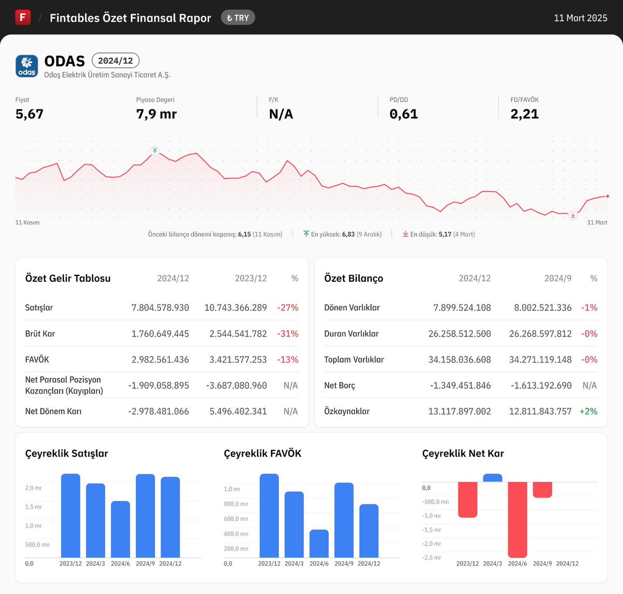Click the red 2024/9 bar in Net Kar
The image size is (623, 594).
543,490
